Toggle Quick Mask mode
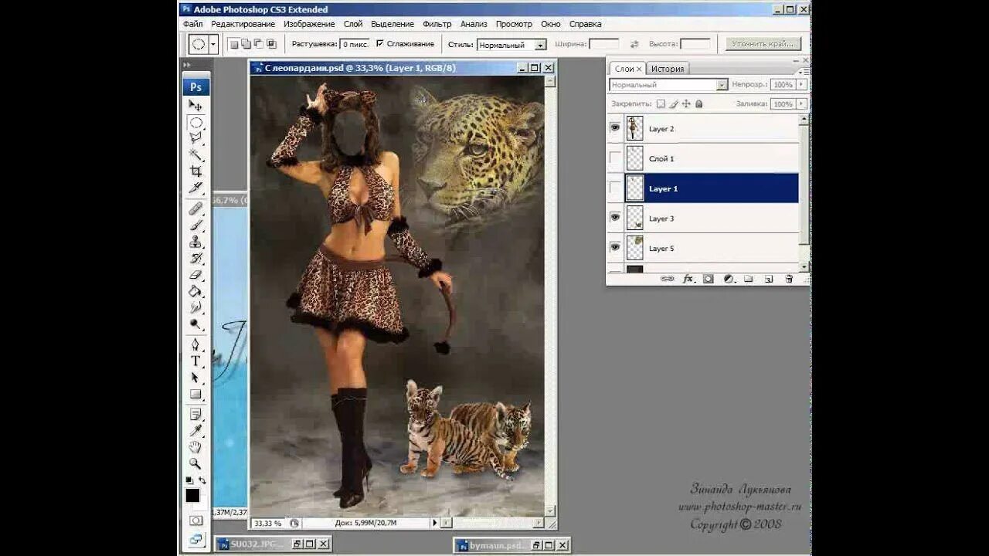Image resolution: width=989 pixels, height=556 pixels. click(196, 520)
